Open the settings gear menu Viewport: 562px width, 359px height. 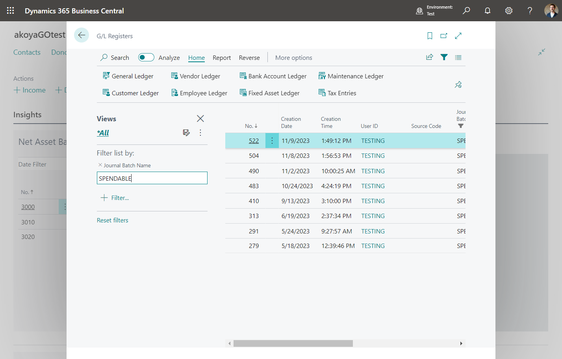coord(509,11)
